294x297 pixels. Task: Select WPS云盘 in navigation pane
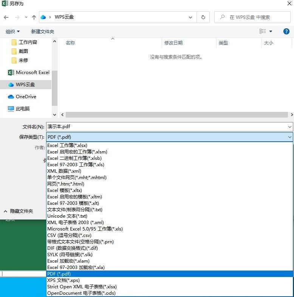(x=26, y=85)
